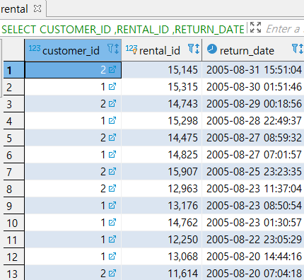
Task: Click rental_id cell 13,068
Action: click(162, 257)
